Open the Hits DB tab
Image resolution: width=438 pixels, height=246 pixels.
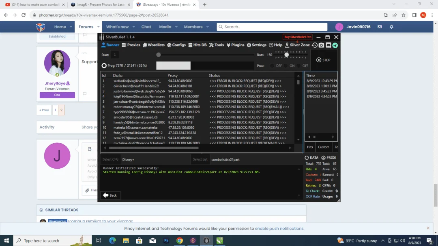point(198,45)
